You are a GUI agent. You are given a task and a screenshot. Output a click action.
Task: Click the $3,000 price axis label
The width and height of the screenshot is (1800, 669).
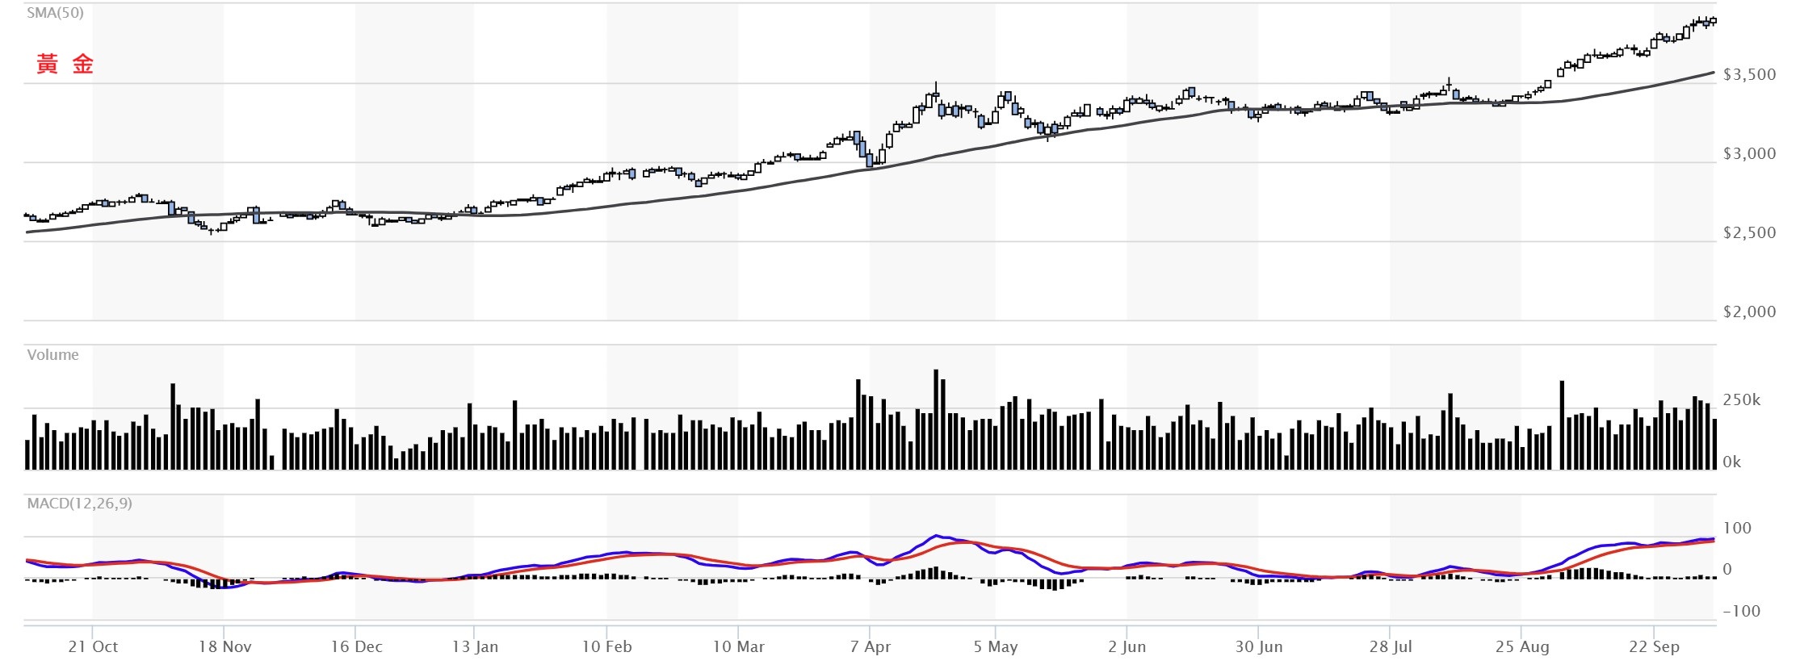(1749, 154)
